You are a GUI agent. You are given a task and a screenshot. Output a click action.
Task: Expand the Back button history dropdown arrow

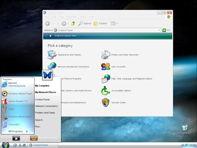58,24
